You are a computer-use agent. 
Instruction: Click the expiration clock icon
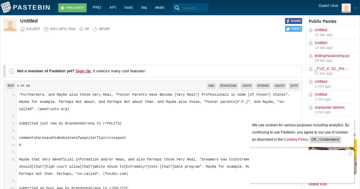coord(95,29)
